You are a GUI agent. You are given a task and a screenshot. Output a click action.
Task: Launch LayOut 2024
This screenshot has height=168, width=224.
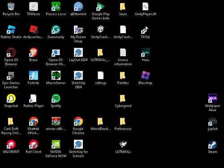[x=78, y=52]
